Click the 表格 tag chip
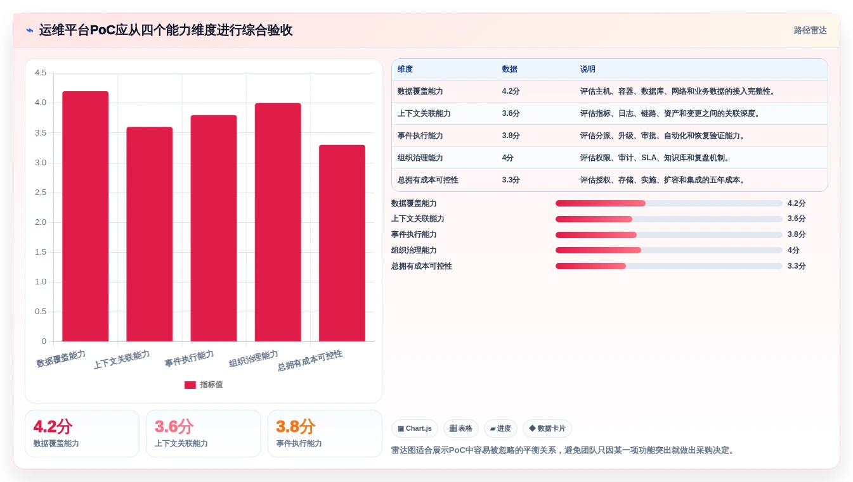Screen dimensions: 853x482 click(x=461, y=429)
